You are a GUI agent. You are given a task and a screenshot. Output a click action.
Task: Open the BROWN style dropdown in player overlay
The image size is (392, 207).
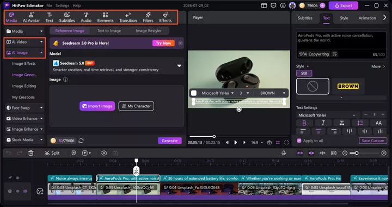[273, 93]
